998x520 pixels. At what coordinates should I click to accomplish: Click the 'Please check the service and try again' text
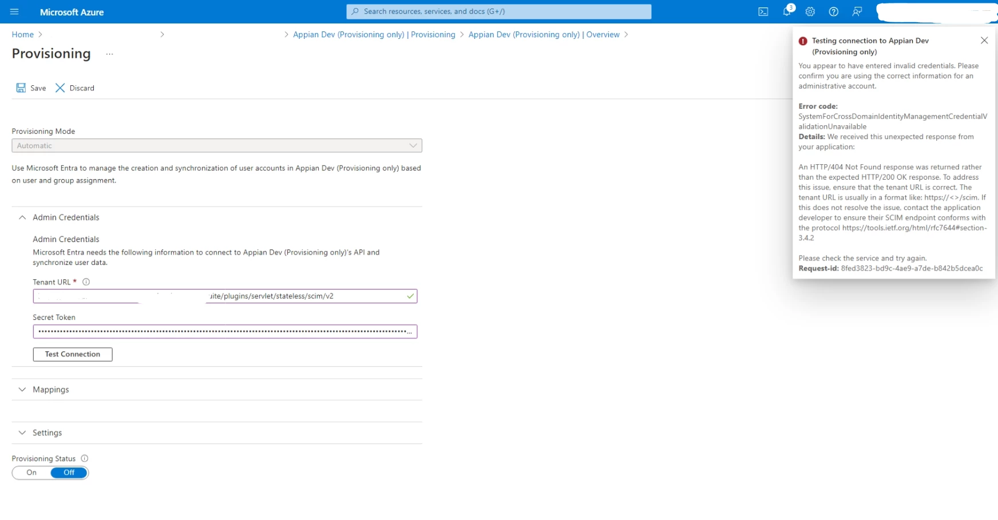[863, 259]
